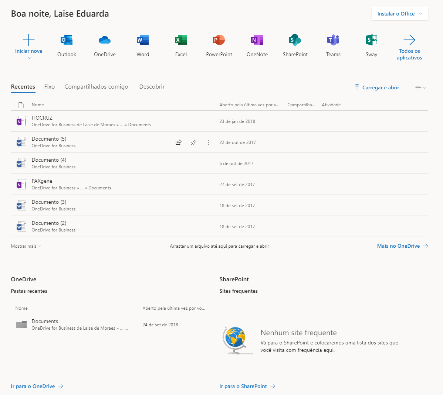Click the Nenhum site frequente heading

pos(299,333)
